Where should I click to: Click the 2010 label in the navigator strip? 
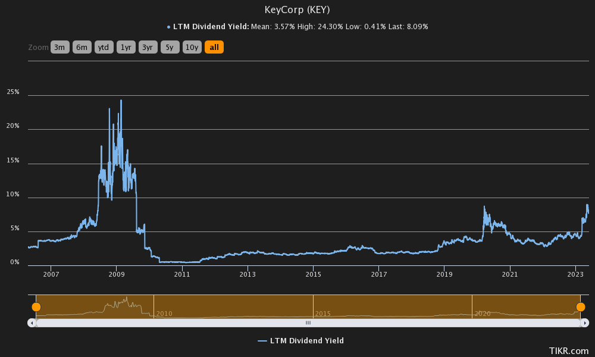pos(163,313)
